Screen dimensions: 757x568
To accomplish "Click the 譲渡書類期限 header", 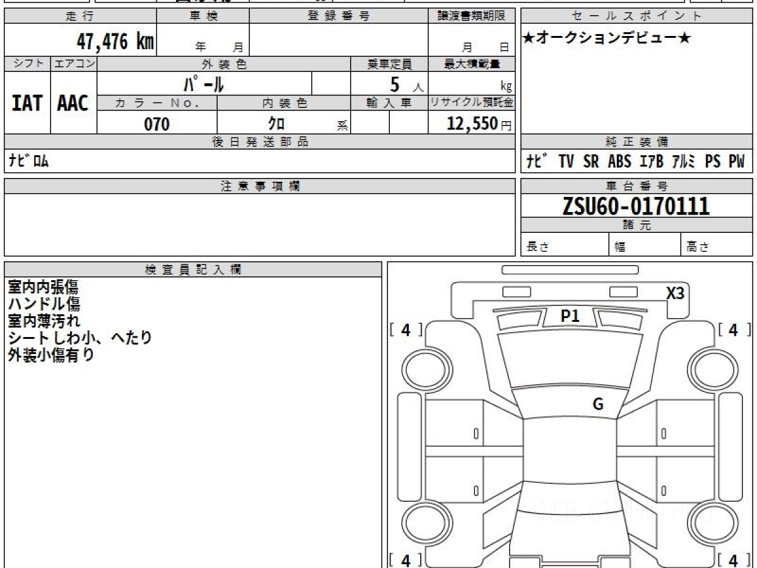I will (472, 16).
